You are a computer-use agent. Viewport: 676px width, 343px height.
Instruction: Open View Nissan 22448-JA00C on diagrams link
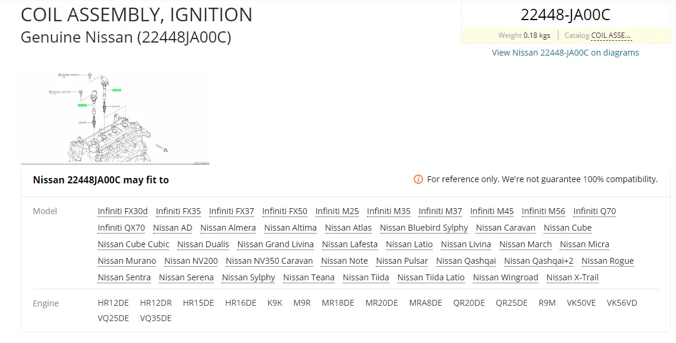pyautogui.click(x=565, y=53)
